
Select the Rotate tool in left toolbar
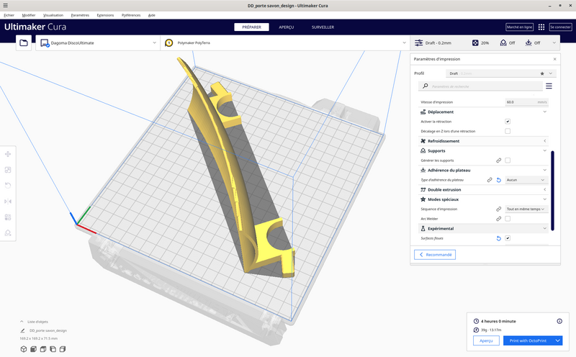(x=8, y=186)
